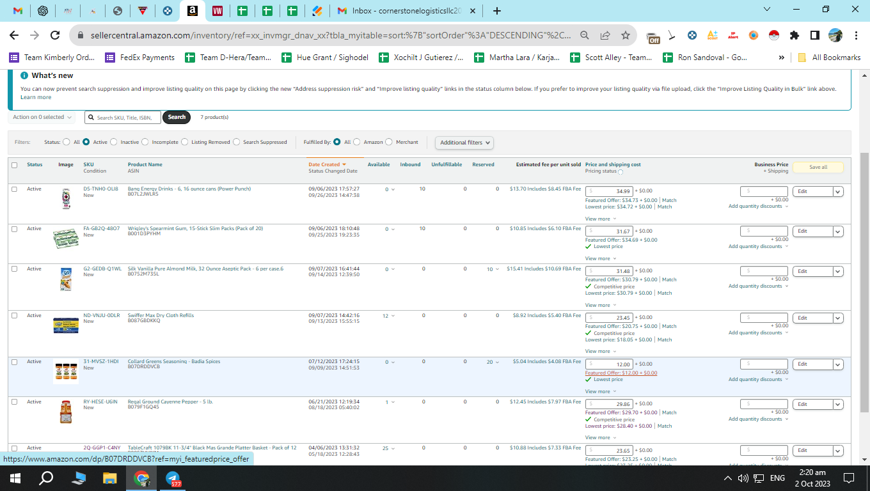Open the Edit dropdown arrow for Bang Energy row
The width and height of the screenshot is (870, 491).
838,191
